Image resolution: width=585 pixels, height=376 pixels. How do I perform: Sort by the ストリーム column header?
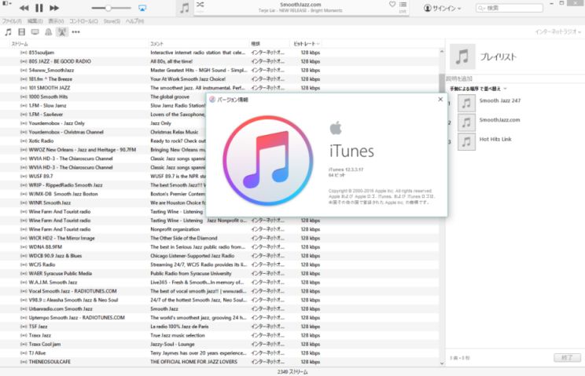pos(79,44)
